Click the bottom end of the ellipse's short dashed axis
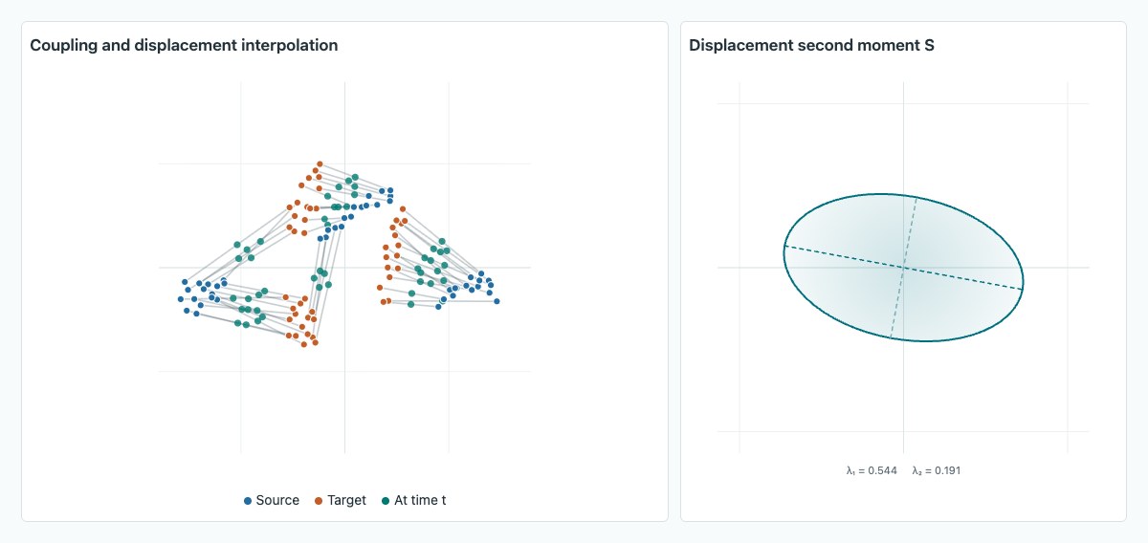 892,337
